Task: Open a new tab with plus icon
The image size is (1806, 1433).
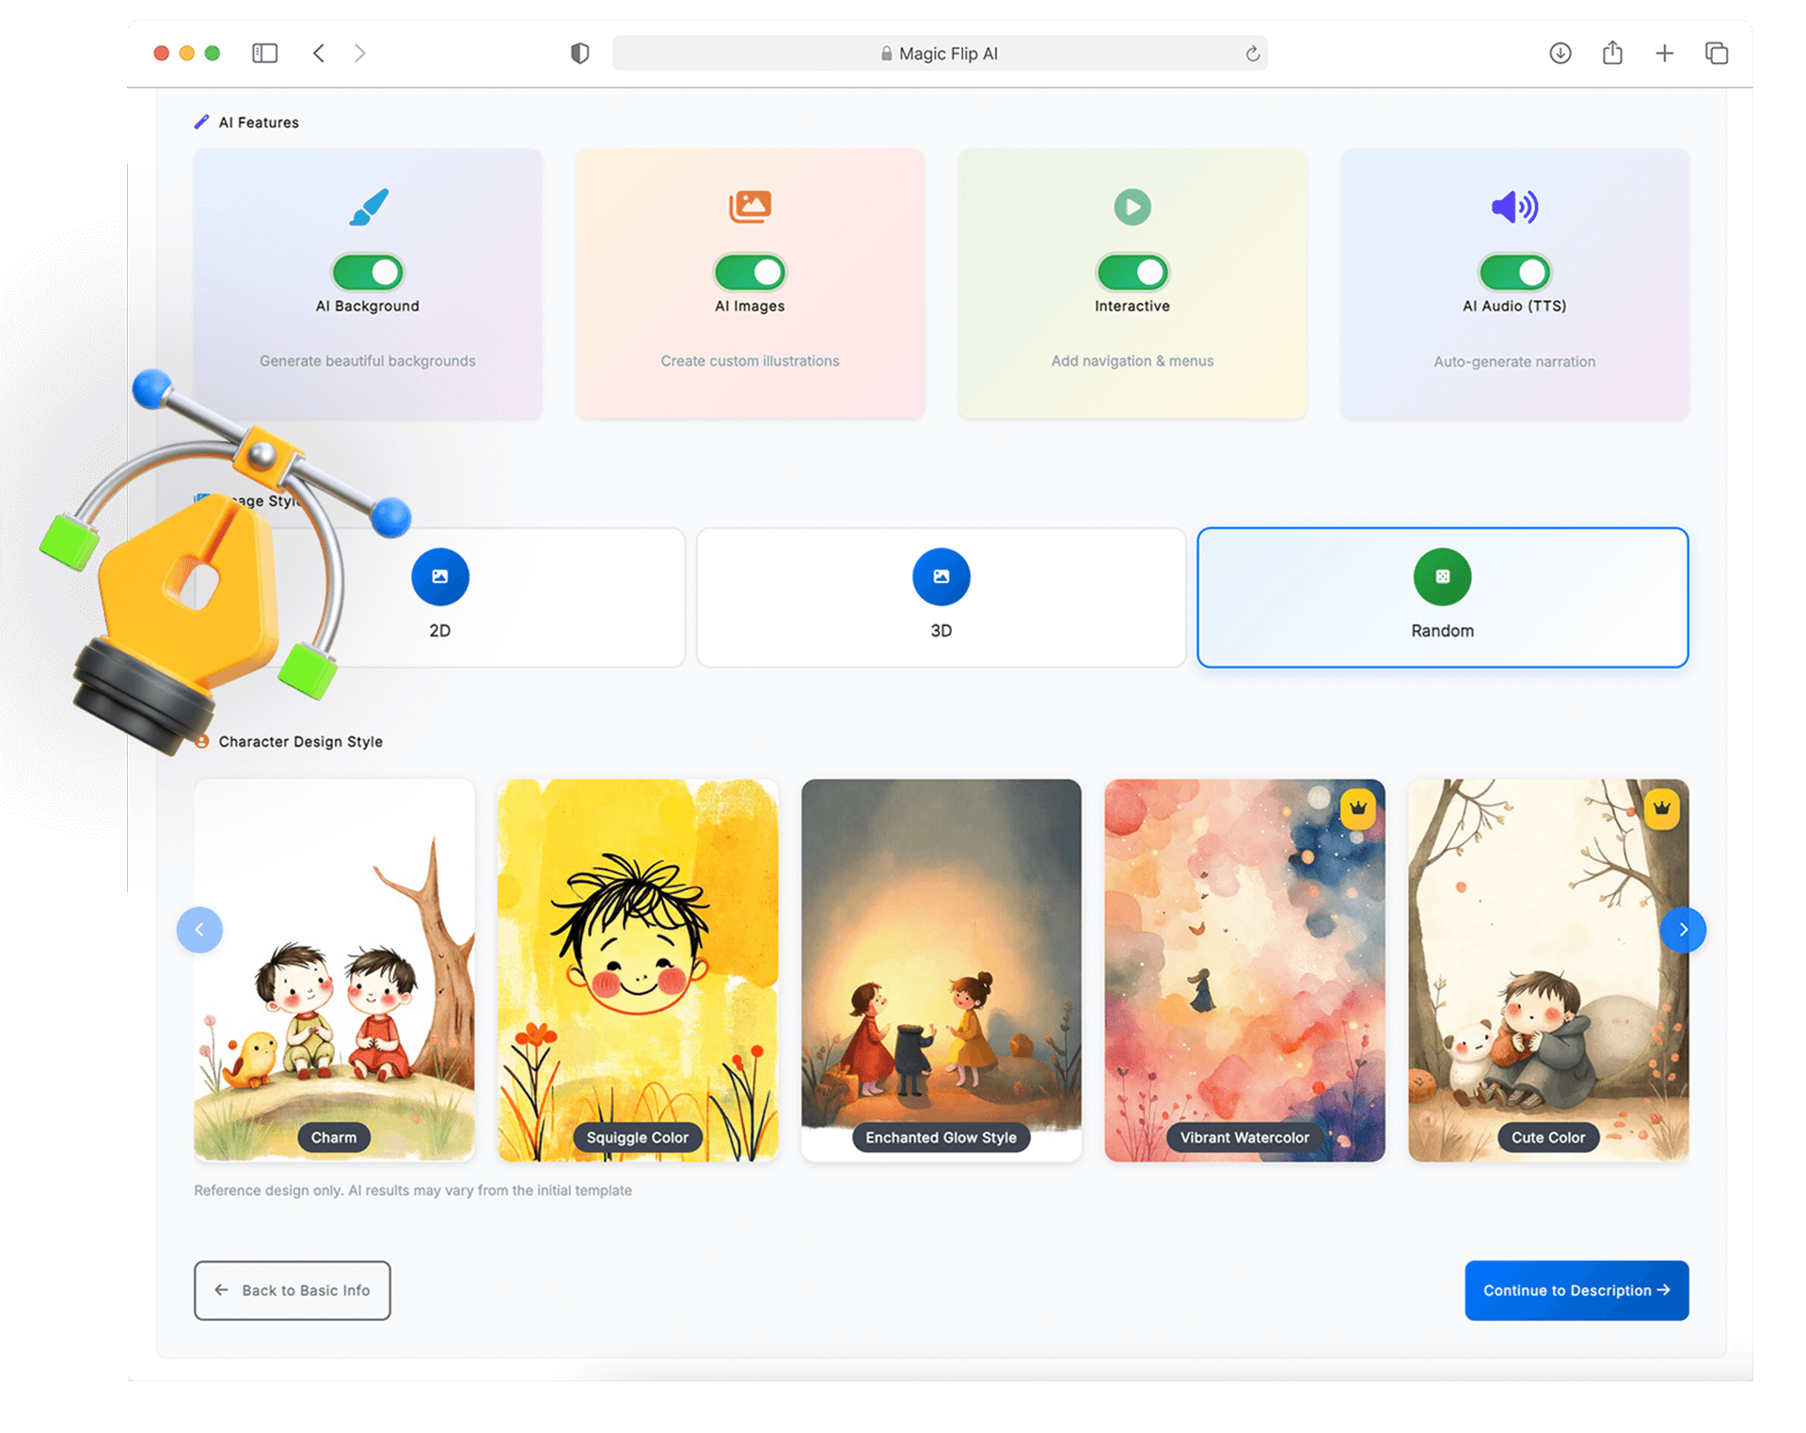Action: pos(1664,54)
